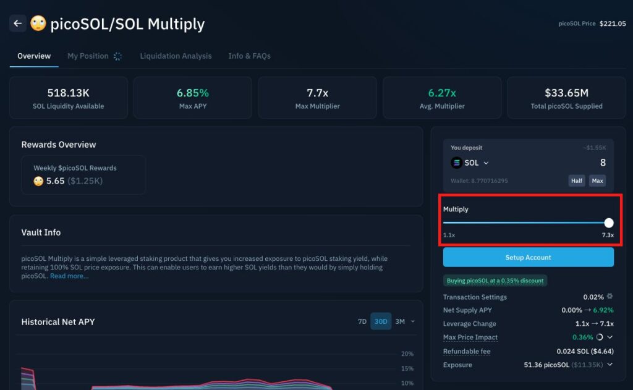This screenshot has width=633, height=390.
Task: Click the picoSOL emoji logo in title
Action: click(x=38, y=23)
